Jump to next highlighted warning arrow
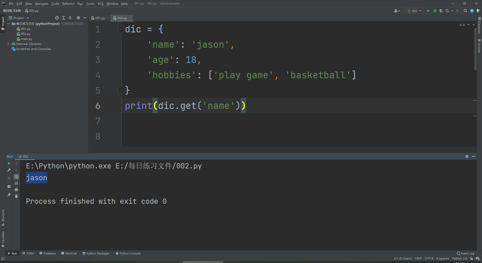 (x=474, y=25)
